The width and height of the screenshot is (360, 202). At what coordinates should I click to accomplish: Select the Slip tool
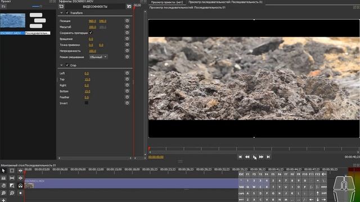click(x=12, y=178)
